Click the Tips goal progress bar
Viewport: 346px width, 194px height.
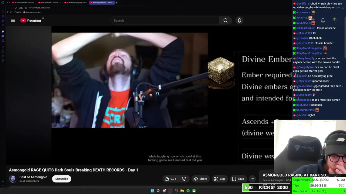click(319, 185)
